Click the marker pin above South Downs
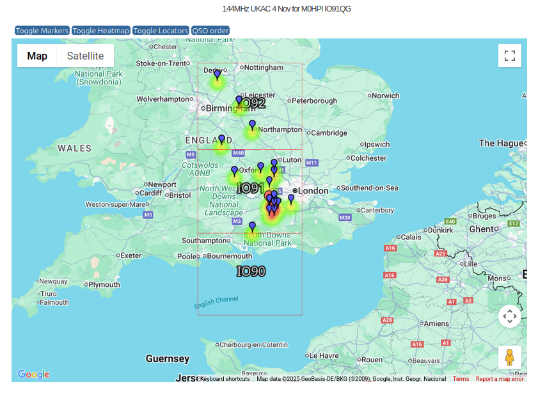The height and width of the screenshot is (395, 538). [x=252, y=226]
